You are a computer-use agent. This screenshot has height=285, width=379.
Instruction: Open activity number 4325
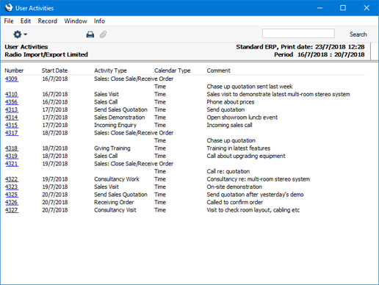point(11,195)
